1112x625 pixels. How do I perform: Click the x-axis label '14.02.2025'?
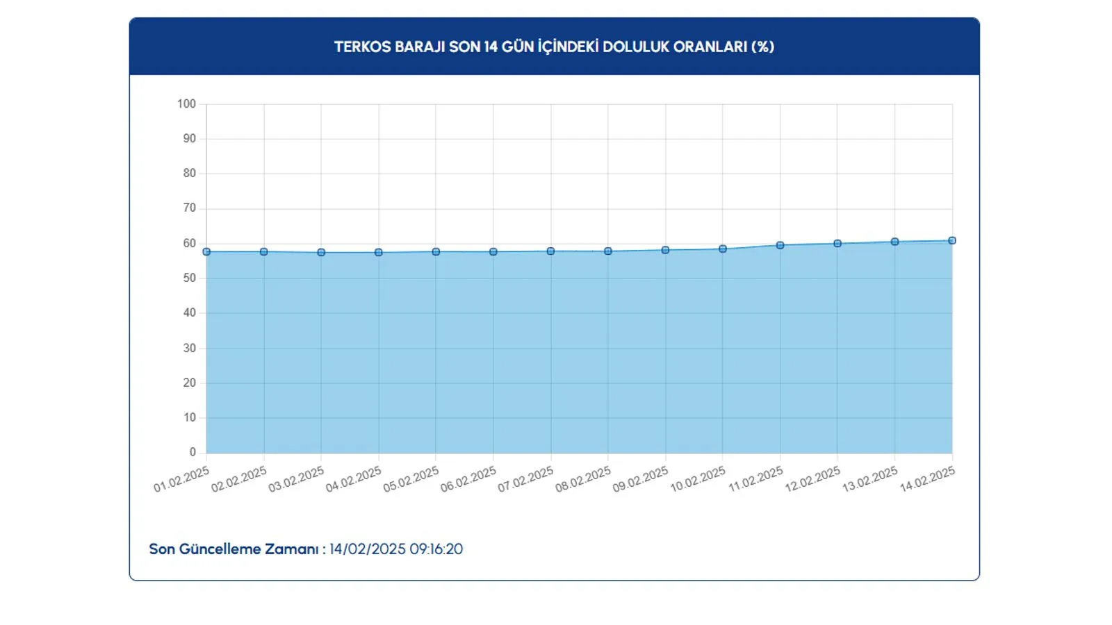(x=927, y=479)
